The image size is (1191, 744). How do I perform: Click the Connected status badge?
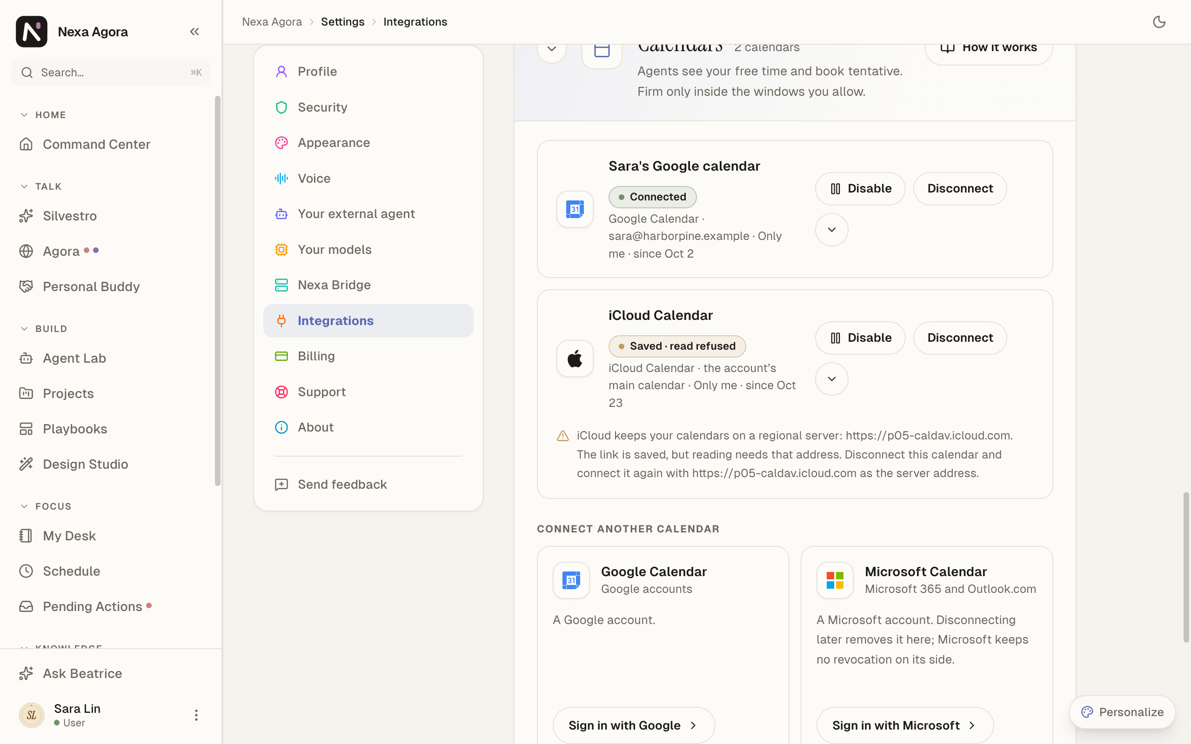(652, 197)
